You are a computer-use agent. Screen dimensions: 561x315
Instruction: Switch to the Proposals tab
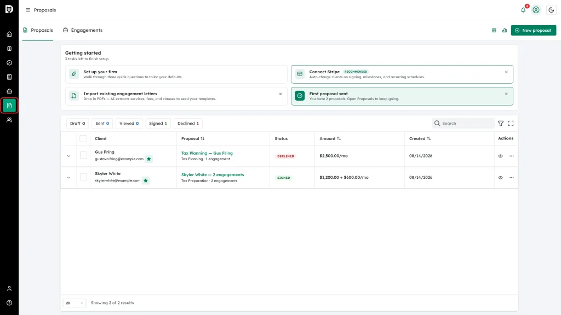pyautogui.click(x=38, y=31)
